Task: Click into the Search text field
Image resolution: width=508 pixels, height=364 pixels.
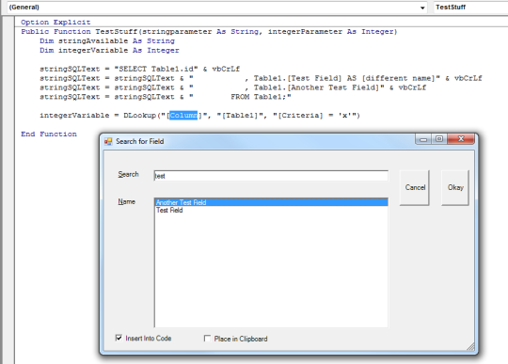Action: 271,176
